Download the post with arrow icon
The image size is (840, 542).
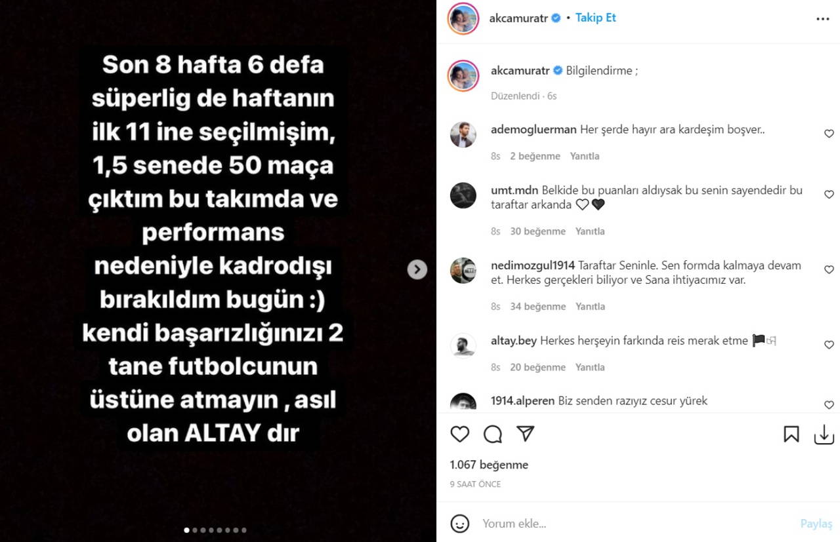(824, 434)
